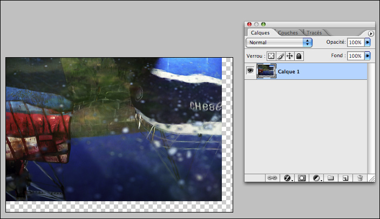380x219 pixels.
Task: Click the link layers chain icon
Action: [273, 177]
